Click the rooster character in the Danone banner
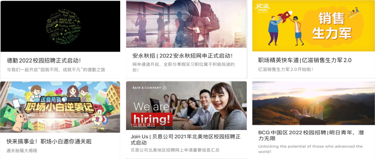 point(99,119)
